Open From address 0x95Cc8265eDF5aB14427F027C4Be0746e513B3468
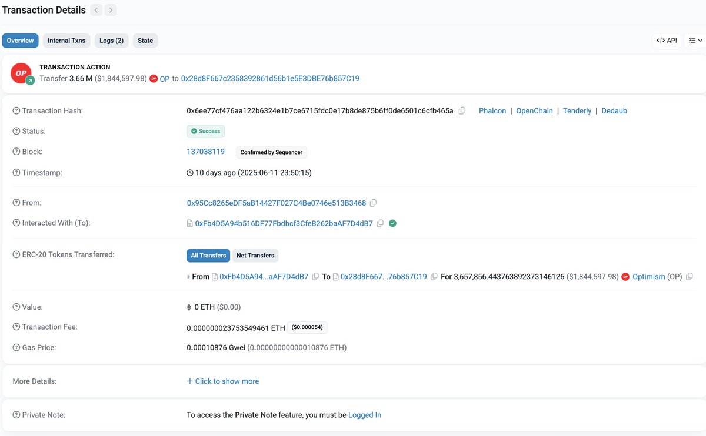Image resolution: width=706 pixels, height=436 pixels. pos(277,203)
